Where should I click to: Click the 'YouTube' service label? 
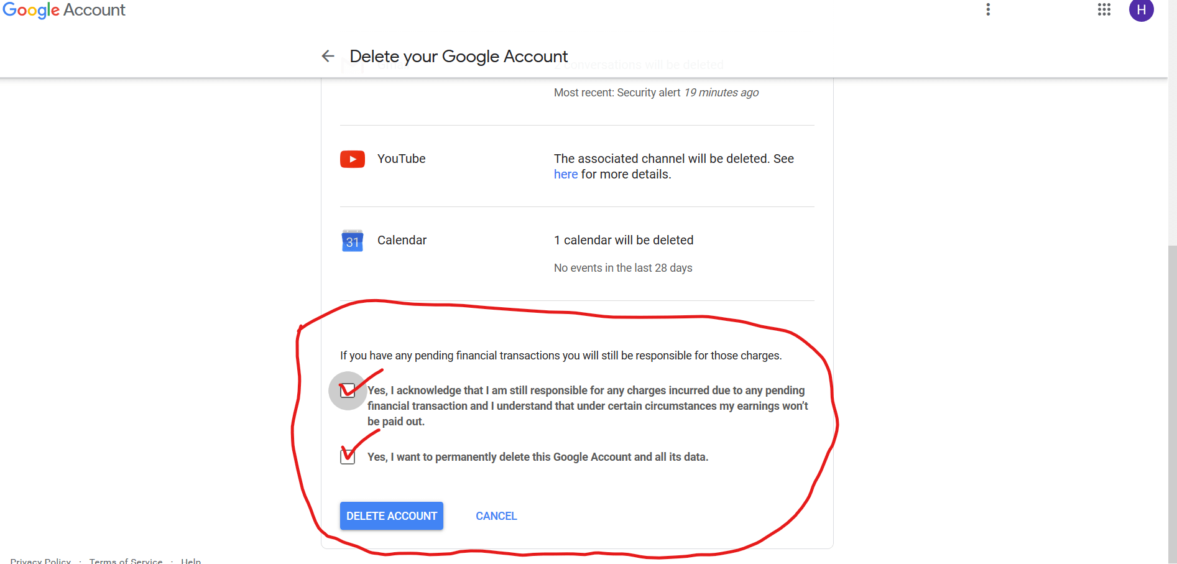(402, 159)
